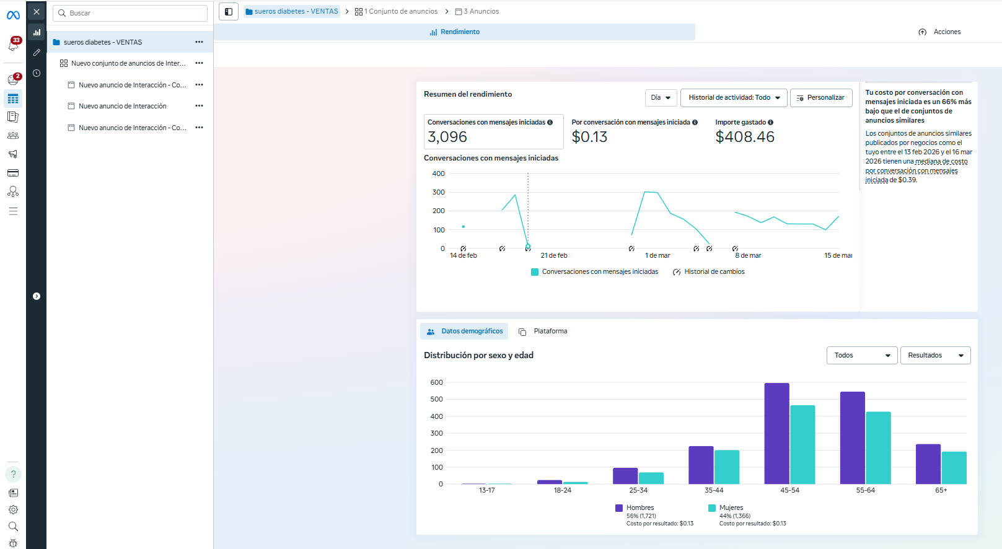1002x549 pixels.
Task: Select the performance chart icon in sidebar
Action: coord(37,32)
